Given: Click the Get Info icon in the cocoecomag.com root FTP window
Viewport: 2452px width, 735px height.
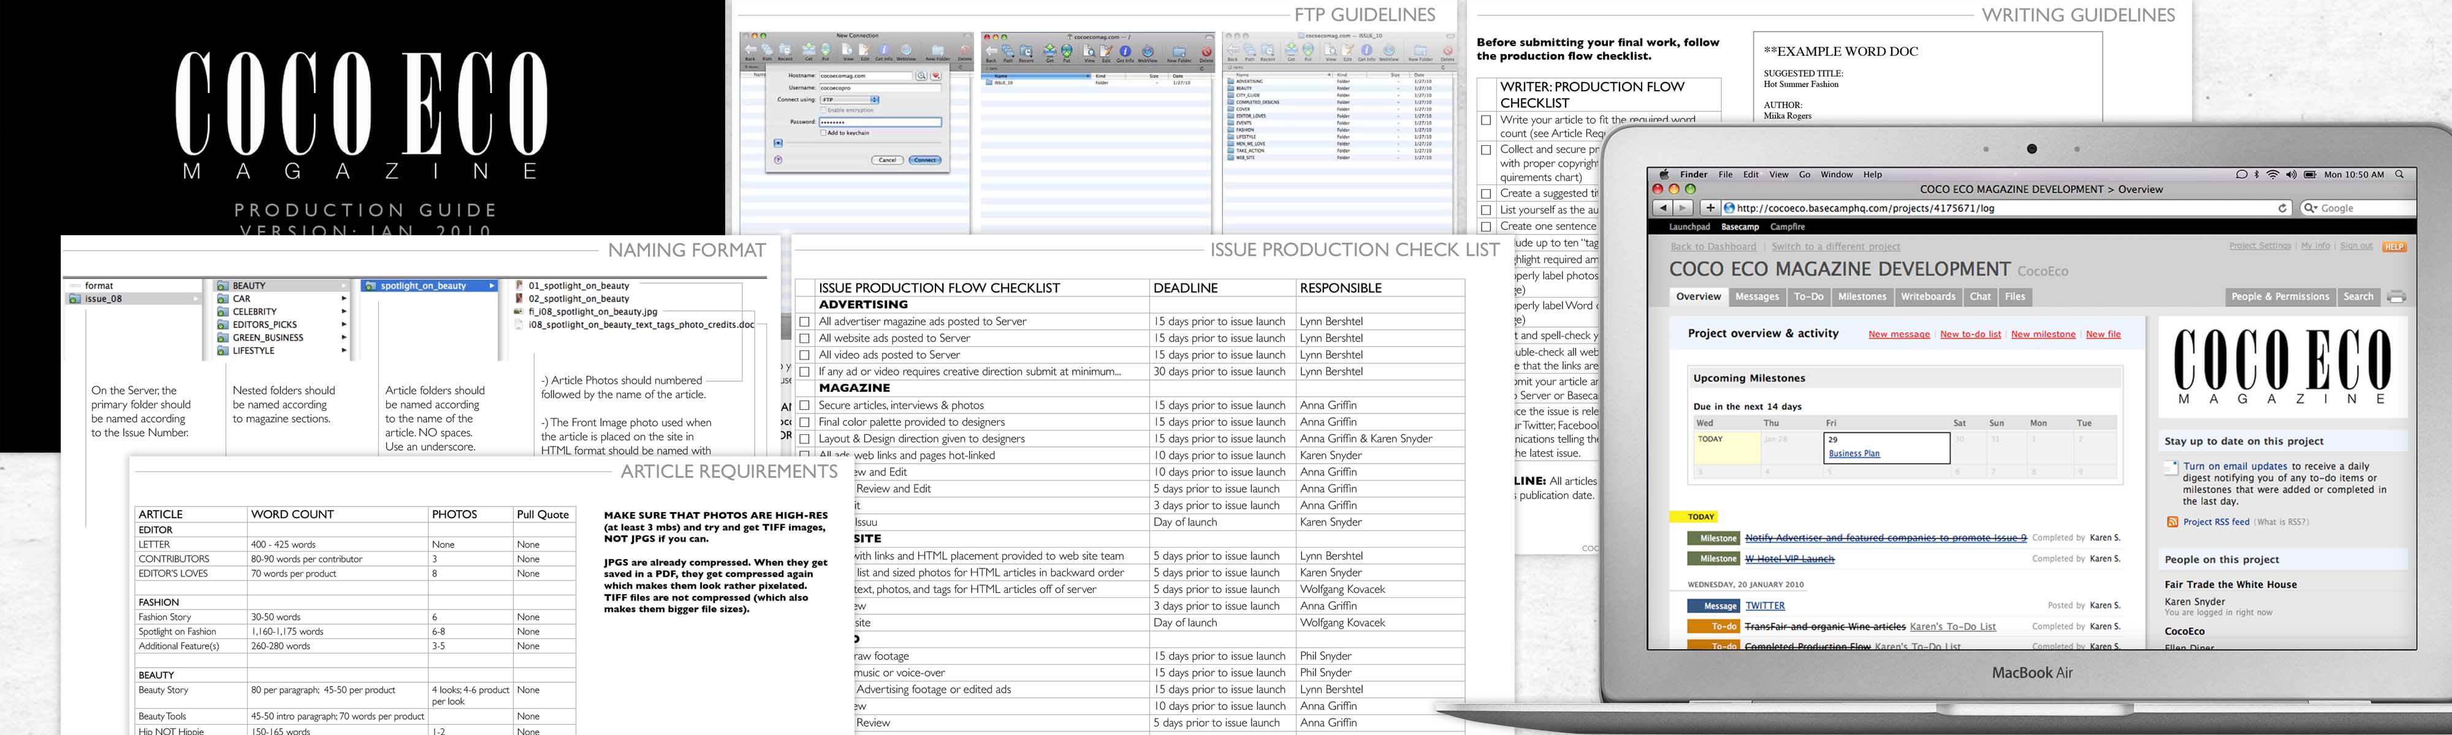Looking at the screenshot, I should pyautogui.click(x=1126, y=51).
